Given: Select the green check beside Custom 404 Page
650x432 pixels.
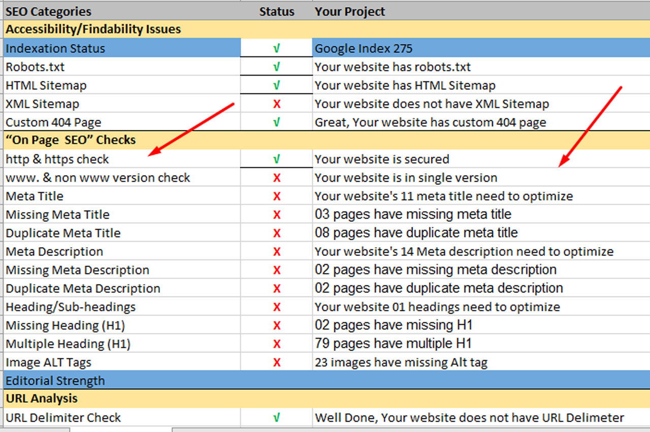Looking at the screenshot, I should (277, 122).
